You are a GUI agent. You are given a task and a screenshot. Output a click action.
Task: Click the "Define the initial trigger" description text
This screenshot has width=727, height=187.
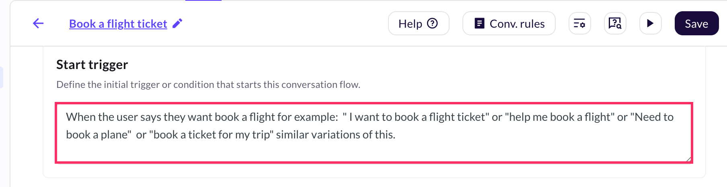(208, 85)
